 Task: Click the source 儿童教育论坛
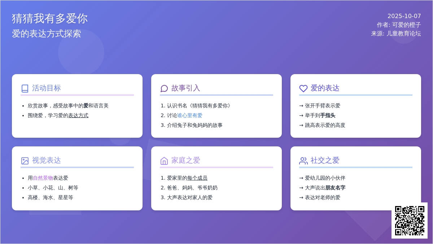pos(403,34)
